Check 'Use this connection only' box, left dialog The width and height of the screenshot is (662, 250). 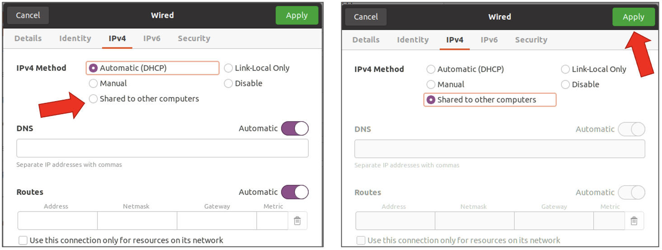point(23,241)
